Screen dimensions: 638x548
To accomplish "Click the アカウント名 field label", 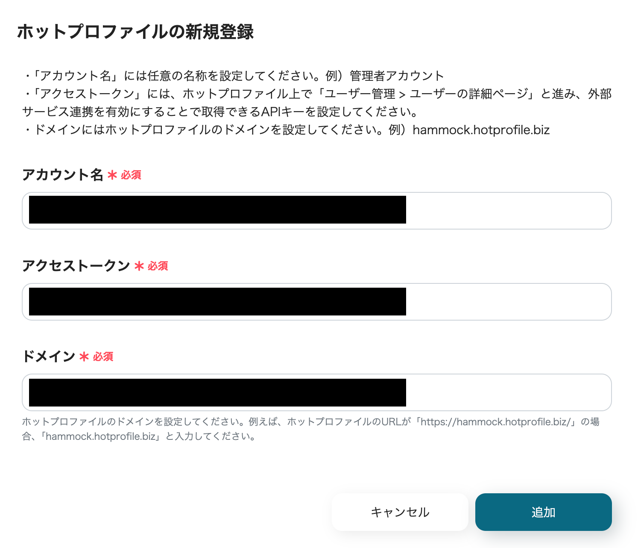I will (63, 175).
